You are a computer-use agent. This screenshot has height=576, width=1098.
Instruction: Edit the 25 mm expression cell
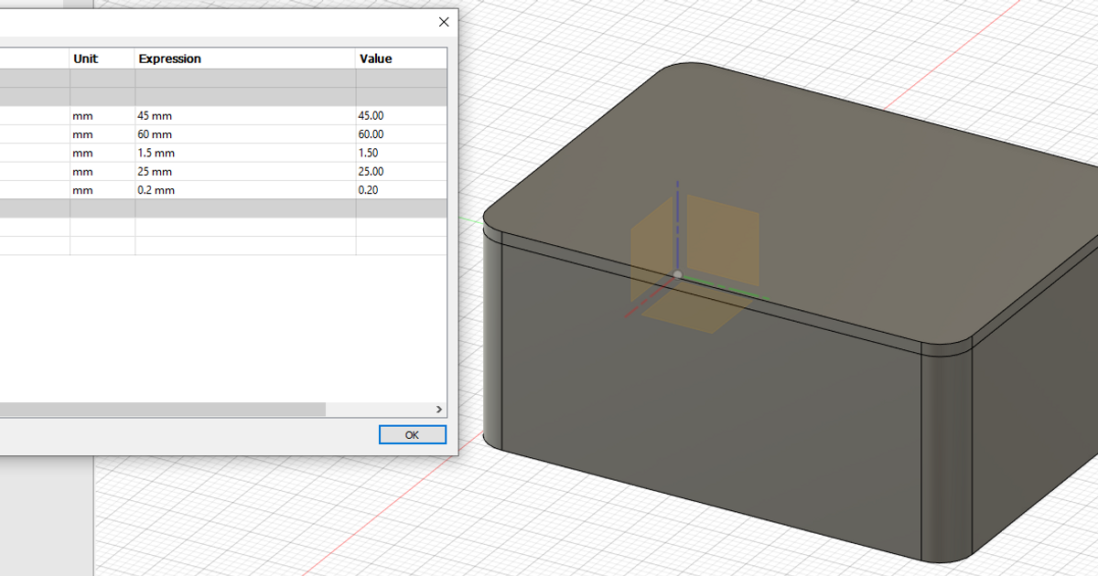tap(183, 171)
